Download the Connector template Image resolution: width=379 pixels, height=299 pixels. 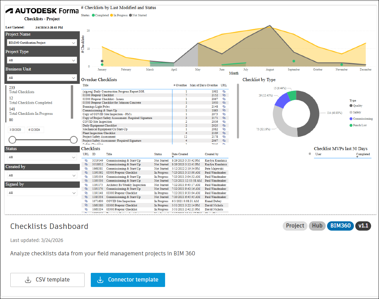pyautogui.click(x=128, y=280)
